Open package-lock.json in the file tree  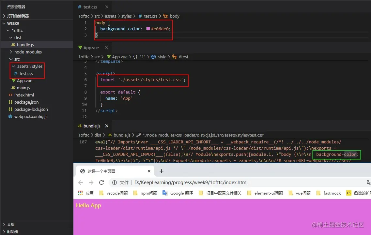[31, 109]
